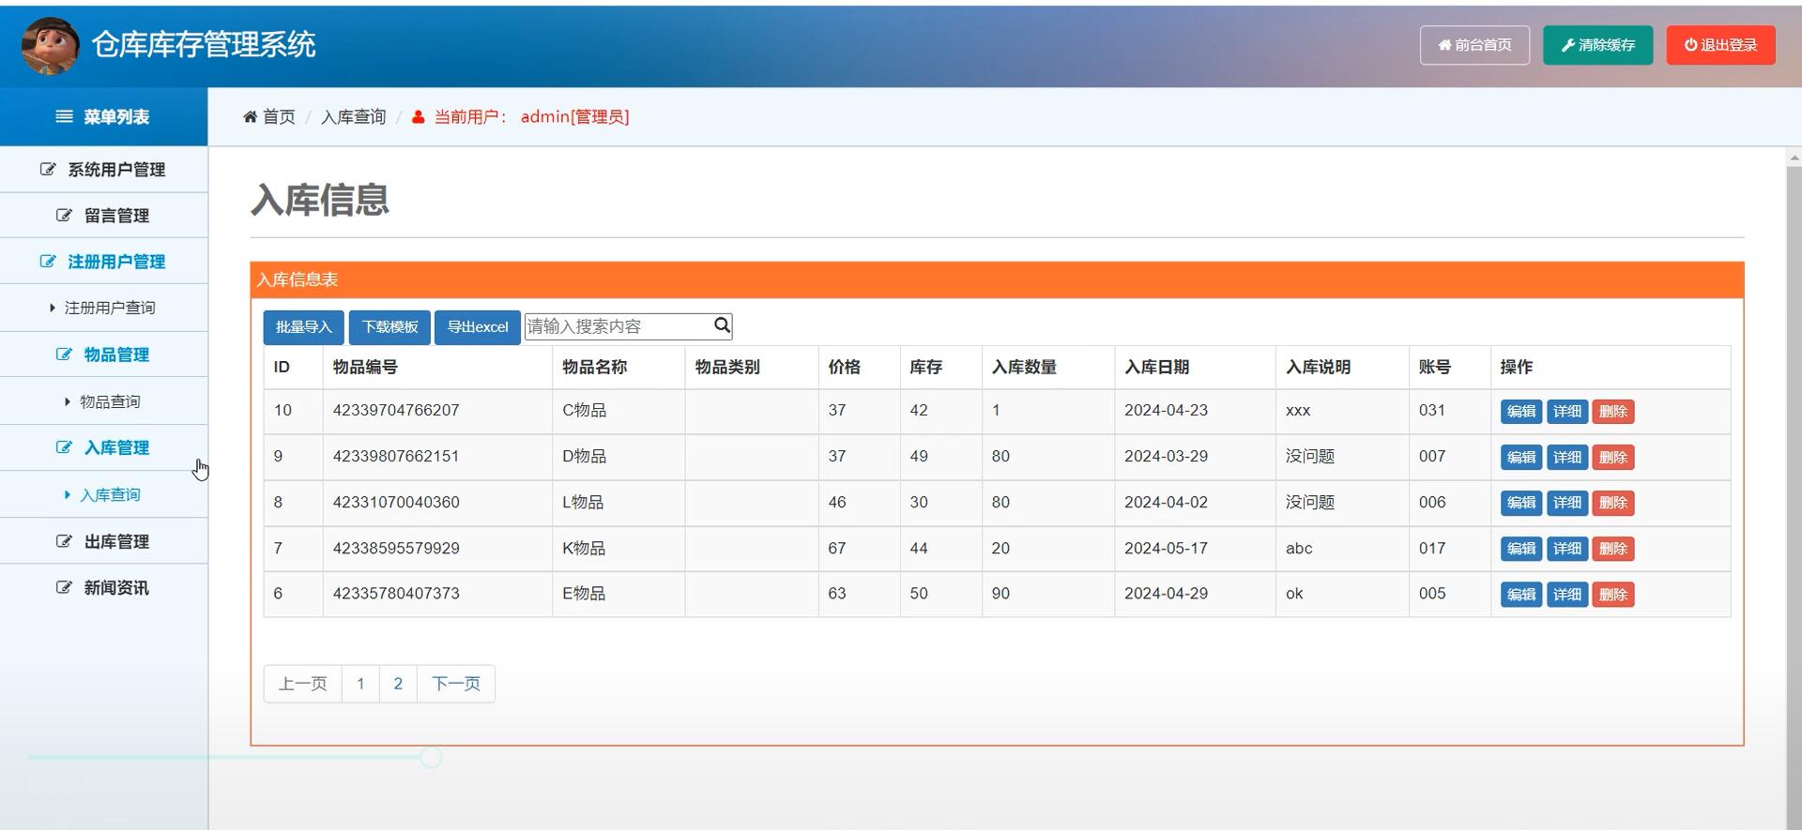Click 删除 for D物品 row
1802x830 pixels.
(x=1612, y=458)
